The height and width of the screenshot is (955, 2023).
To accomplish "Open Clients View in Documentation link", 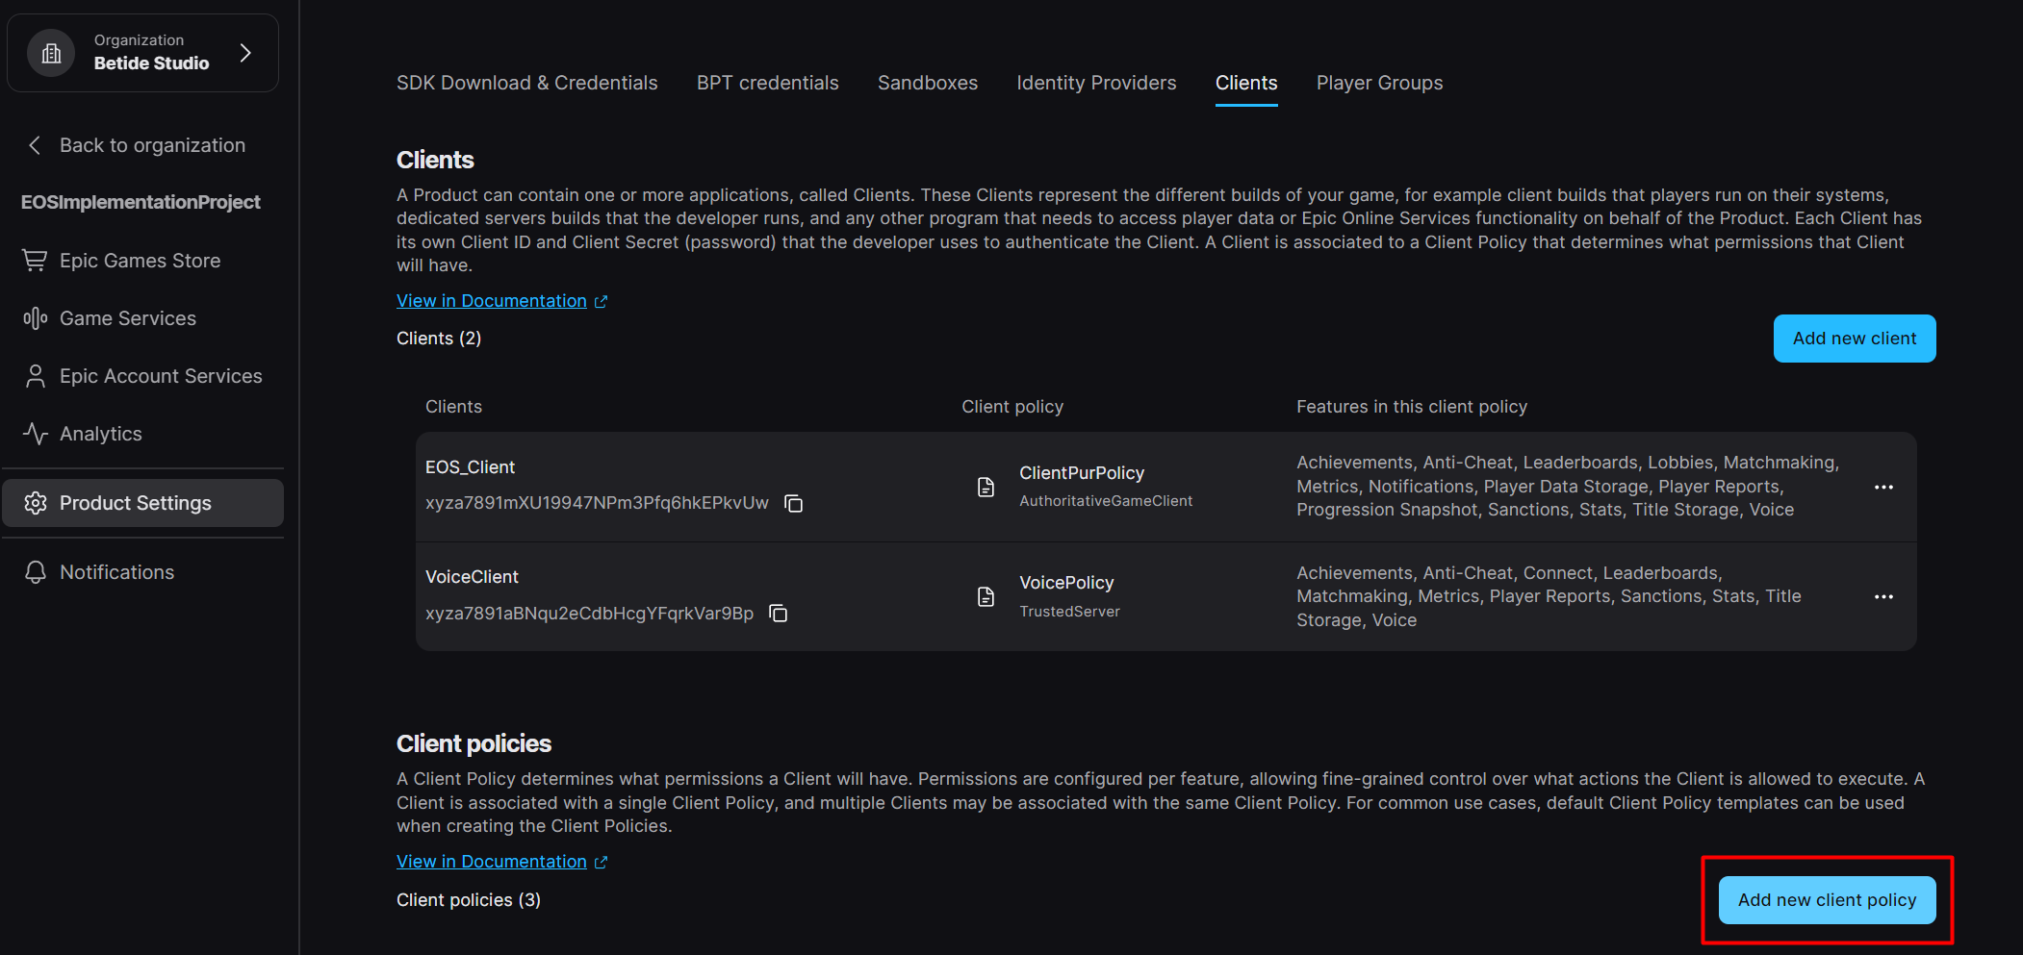I will (492, 301).
